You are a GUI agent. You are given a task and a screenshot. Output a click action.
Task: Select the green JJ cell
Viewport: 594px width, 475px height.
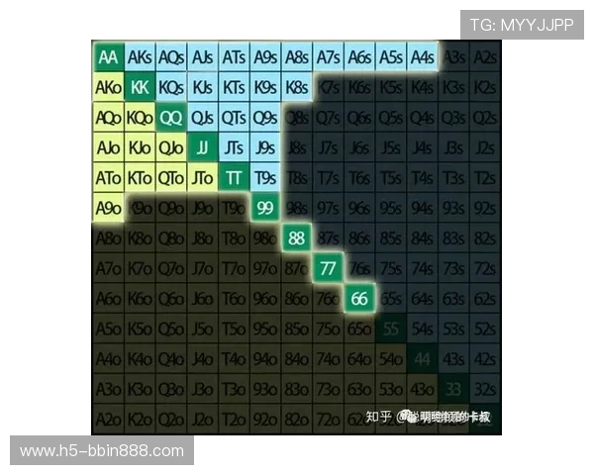point(202,148)
